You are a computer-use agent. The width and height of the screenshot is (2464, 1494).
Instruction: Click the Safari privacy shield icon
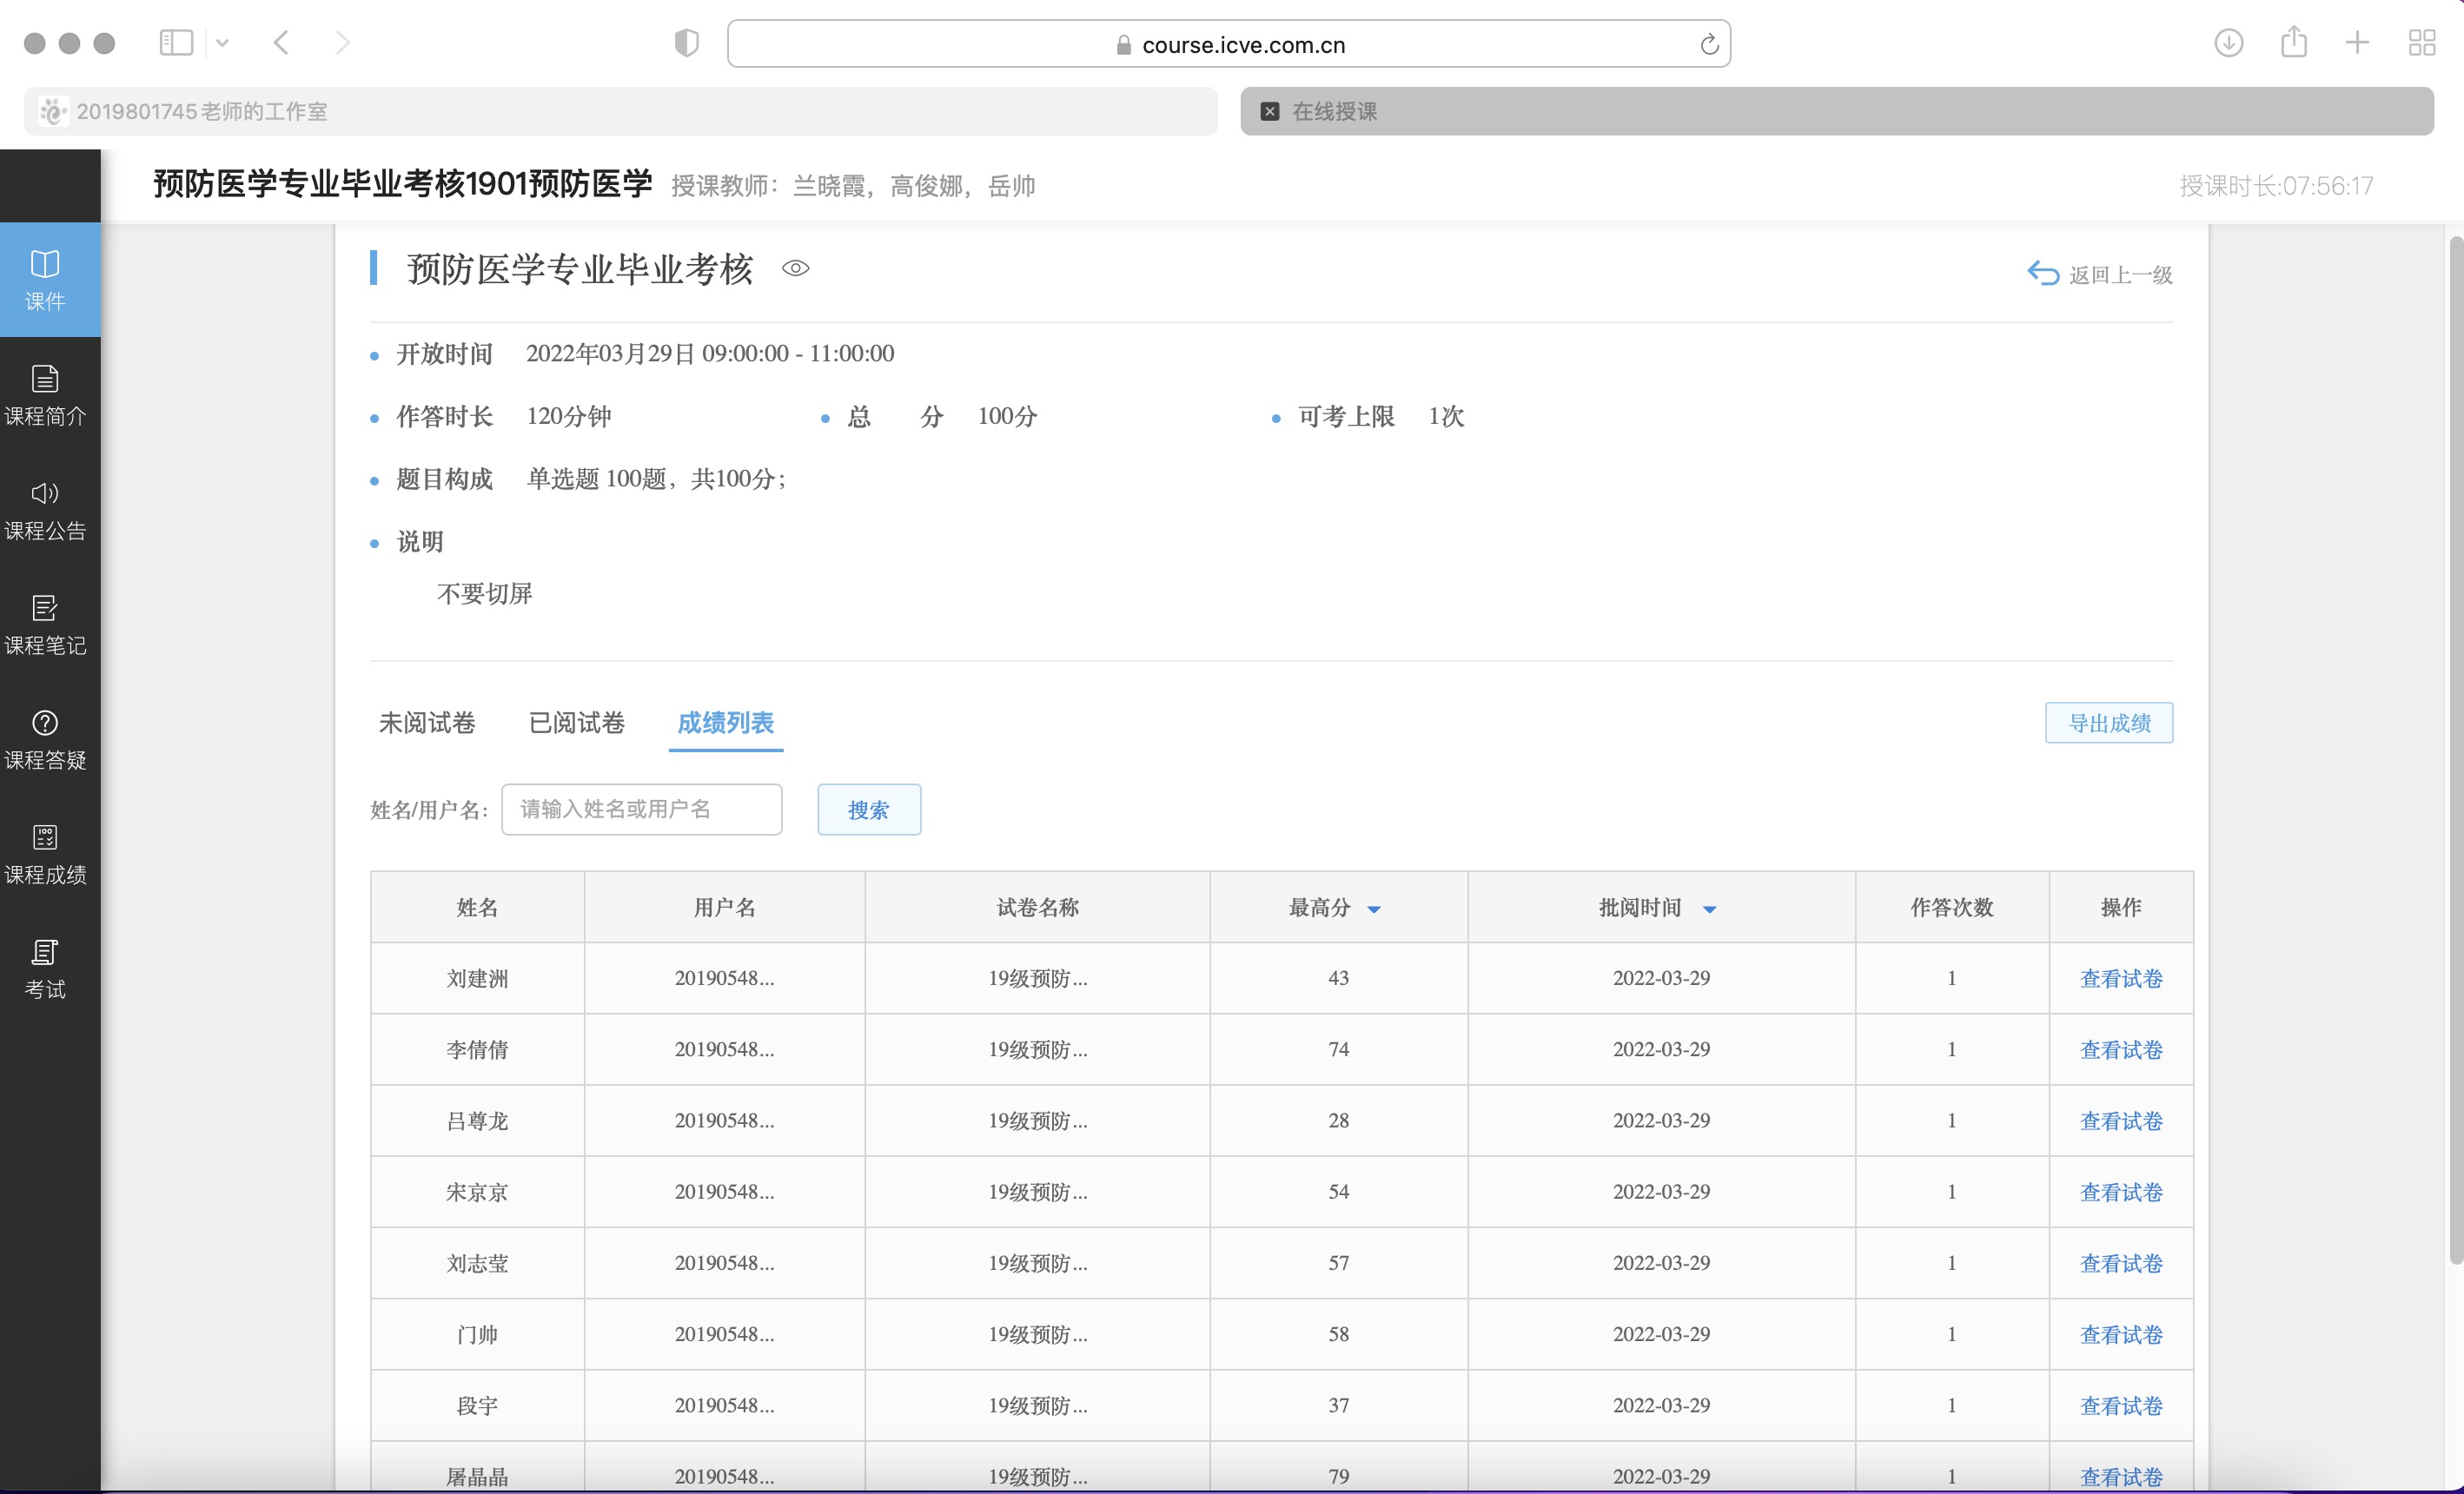(x=686, y=43)
